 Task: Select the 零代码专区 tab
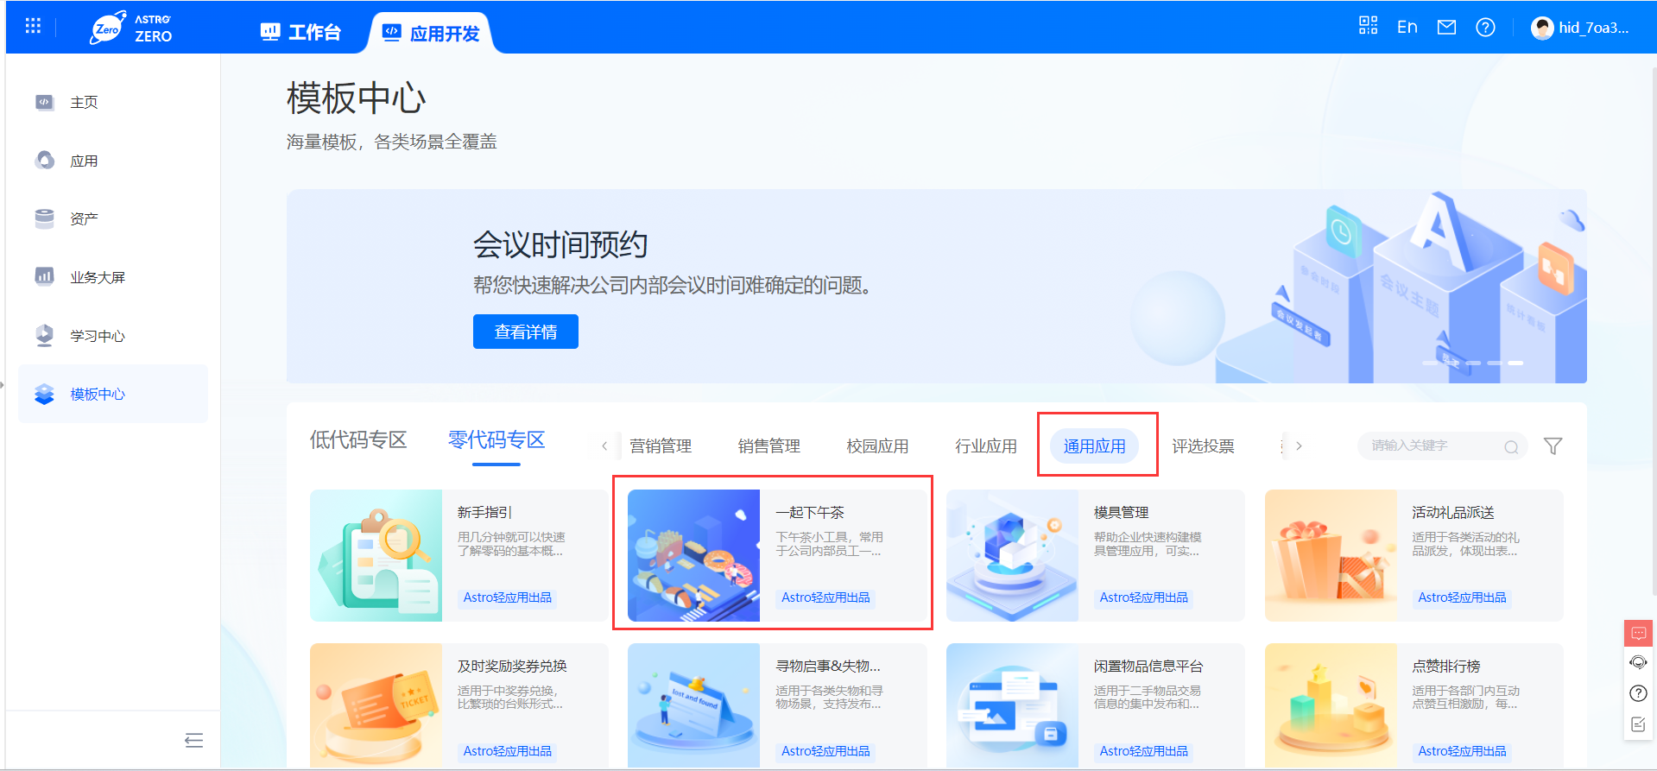coord(496,440)
